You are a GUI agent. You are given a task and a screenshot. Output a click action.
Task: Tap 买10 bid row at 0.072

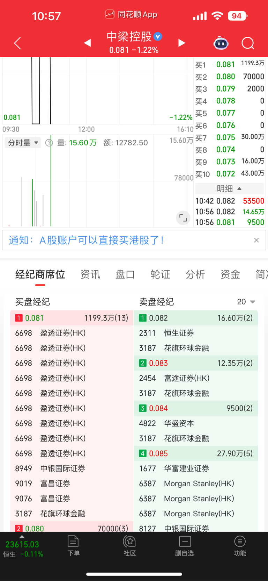tap(229, 174)
